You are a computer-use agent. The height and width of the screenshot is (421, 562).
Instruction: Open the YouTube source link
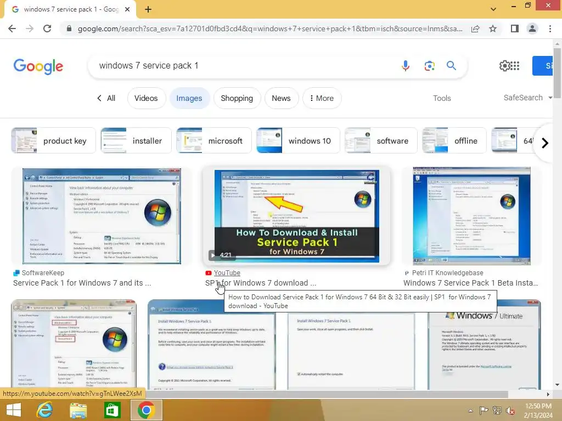click(227, 273)
